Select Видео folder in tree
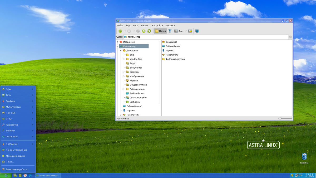This screenshot has width=316, height=178. coord(131,63)
